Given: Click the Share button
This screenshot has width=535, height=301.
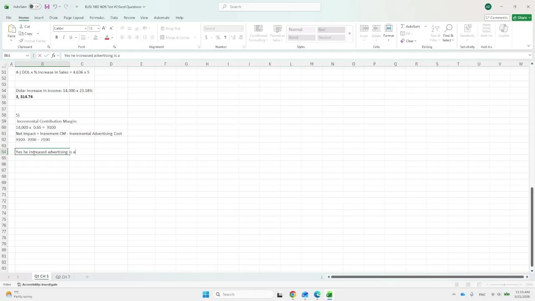Looking at the screenshot, I should (522, 18).
